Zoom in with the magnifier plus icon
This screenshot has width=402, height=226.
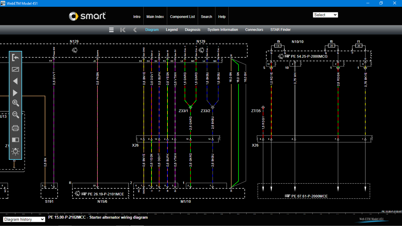(x=16, y=103)
